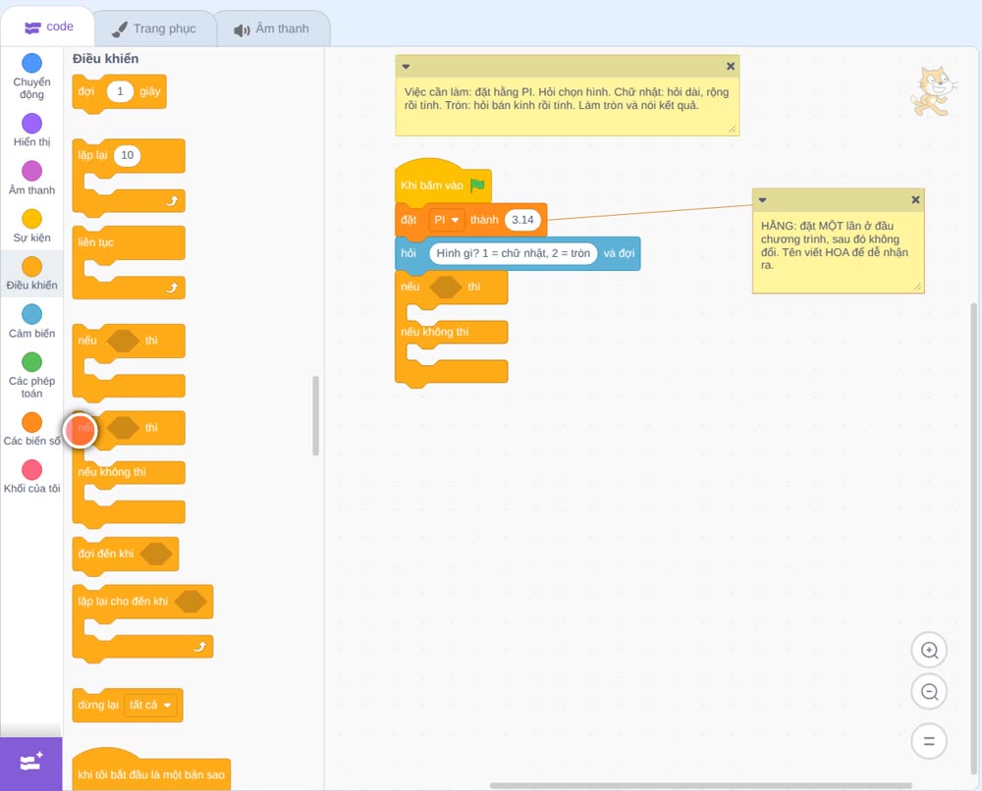Image resolution: width=982 pixels, height=791 pixels.
Task: Open the tất cả dropdown in dừng lại block
Action: coord(150,706)
